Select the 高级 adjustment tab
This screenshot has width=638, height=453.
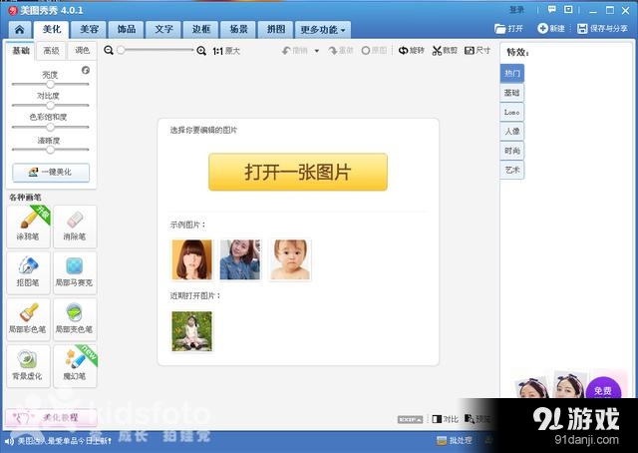pyautogui.click(x=51, y=51)
